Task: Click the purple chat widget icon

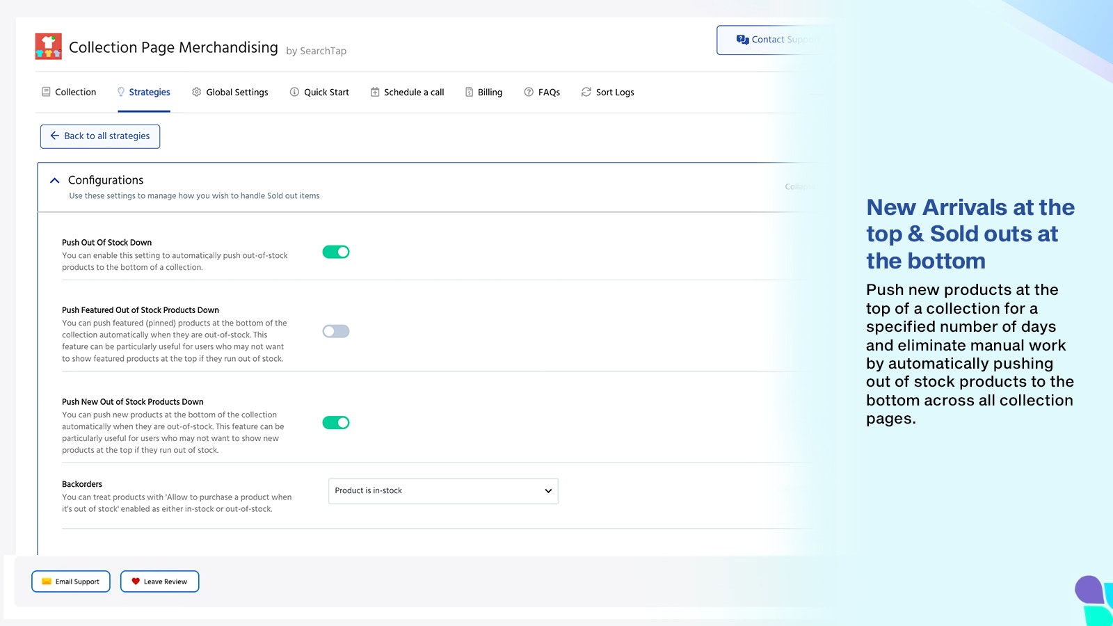Action: tap(1089, 590)
